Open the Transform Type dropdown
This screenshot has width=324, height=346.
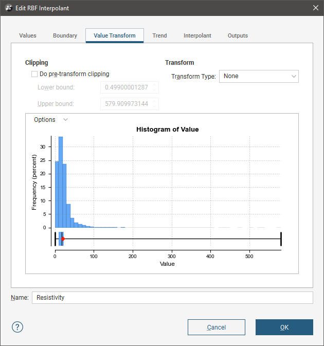(259, 76)
